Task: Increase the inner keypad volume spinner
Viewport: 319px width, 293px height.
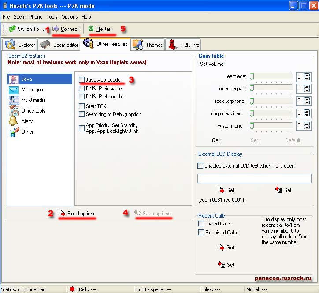Action: (307, 86)
